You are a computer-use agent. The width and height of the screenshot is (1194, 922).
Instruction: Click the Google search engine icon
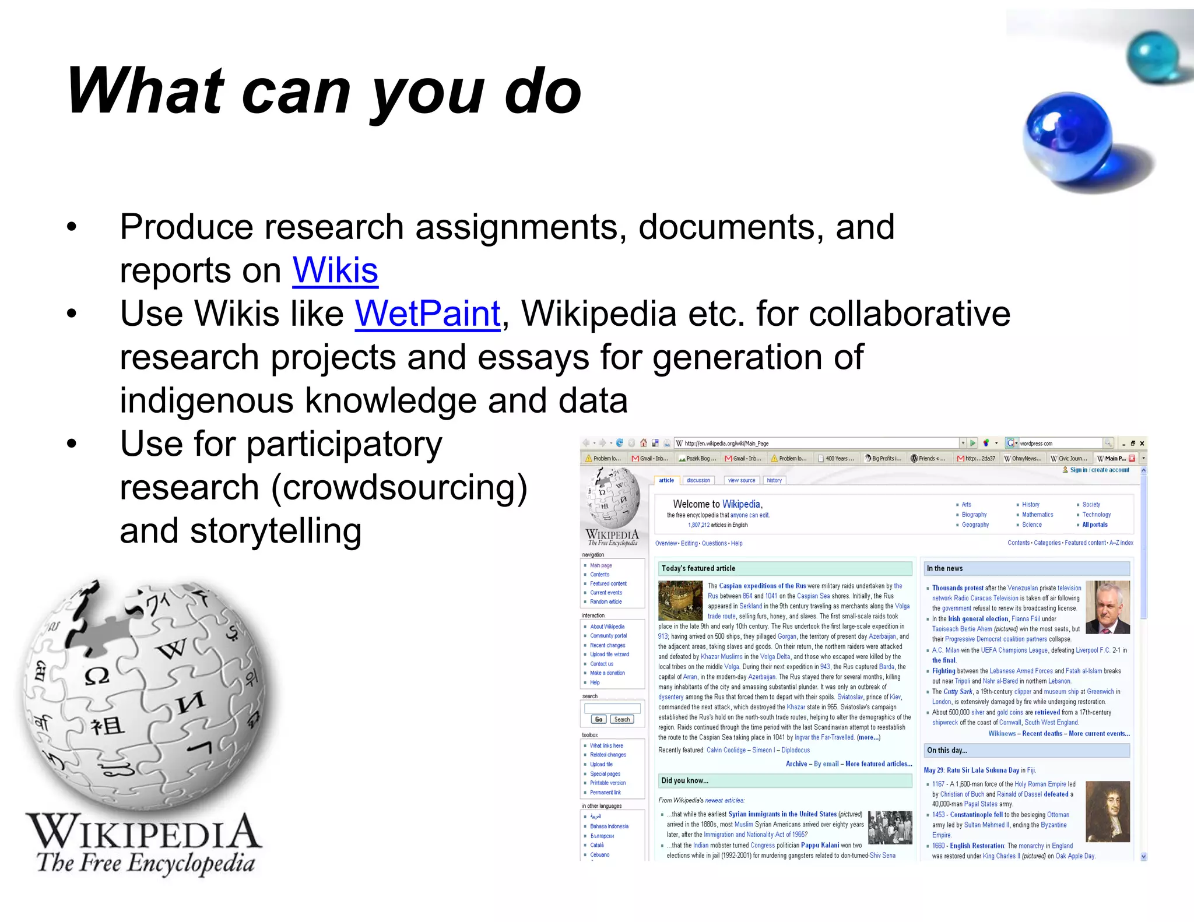point(1010,443)
